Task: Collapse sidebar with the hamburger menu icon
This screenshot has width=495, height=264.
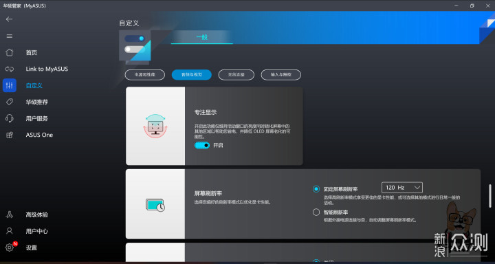Action: pyautogui.click(x=9, y=36)
